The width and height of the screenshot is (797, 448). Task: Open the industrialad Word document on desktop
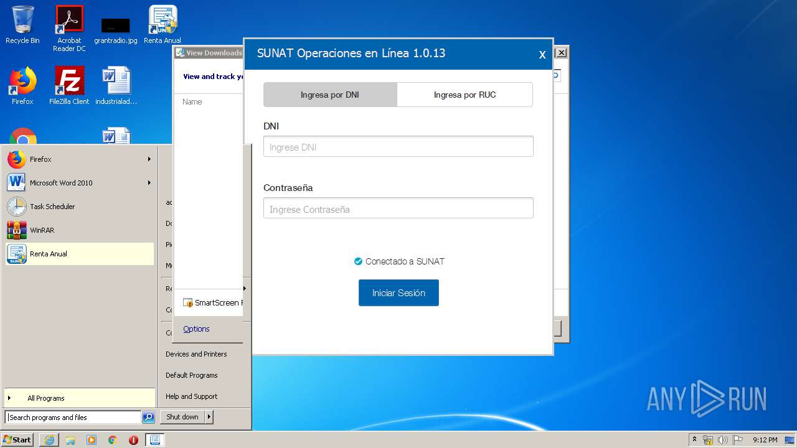tap(116, 86)
